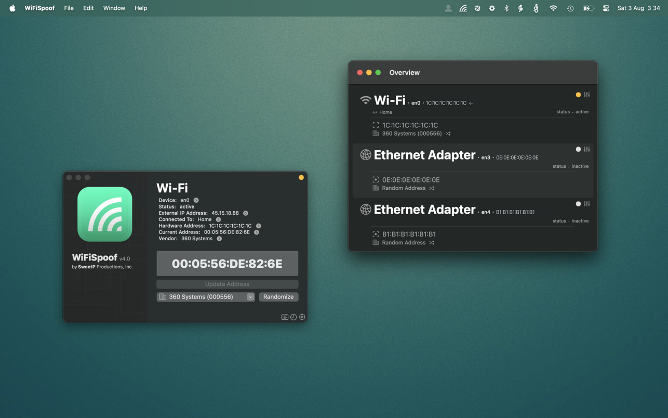668x418 pixels.
Task: Click the gear icon in the menu bar
Action: pos(492,8)
